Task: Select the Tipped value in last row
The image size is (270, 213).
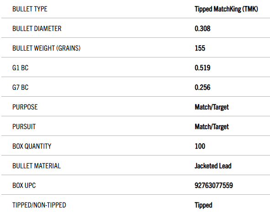Action: 203,205
